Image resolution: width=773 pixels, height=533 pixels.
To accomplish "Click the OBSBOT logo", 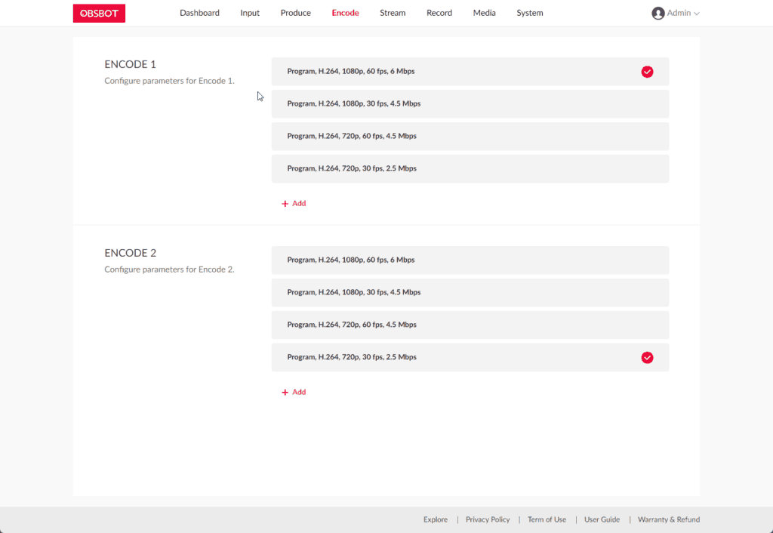I will click(99, 13).
